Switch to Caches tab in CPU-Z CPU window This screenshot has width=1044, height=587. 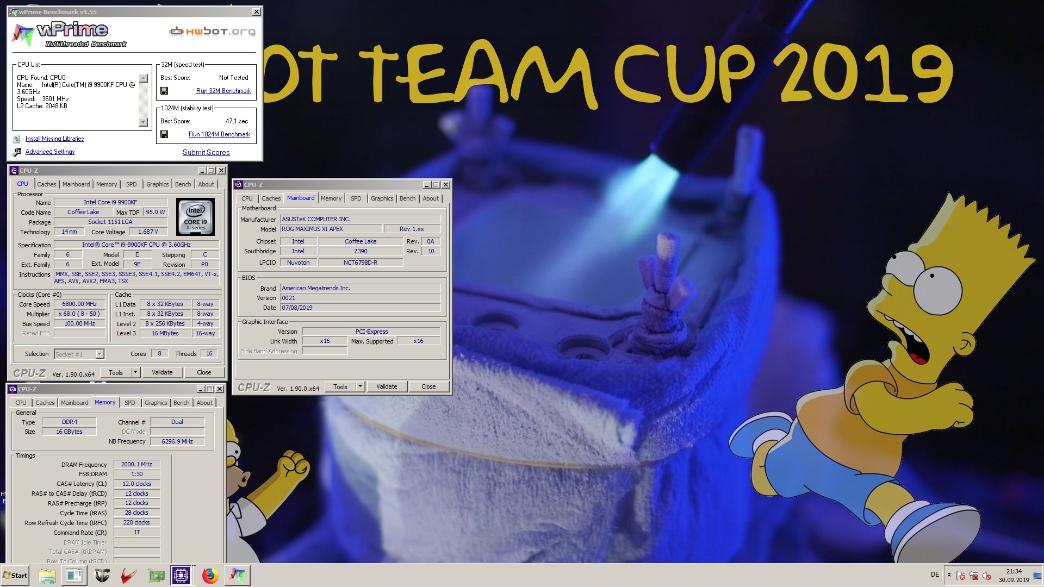click(47, 184)
